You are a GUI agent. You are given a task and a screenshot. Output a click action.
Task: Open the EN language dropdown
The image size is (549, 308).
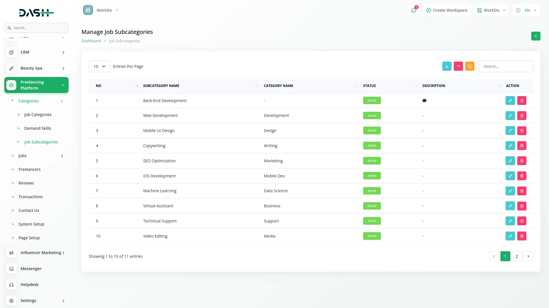pyautogui.click(x=526, y=10)
